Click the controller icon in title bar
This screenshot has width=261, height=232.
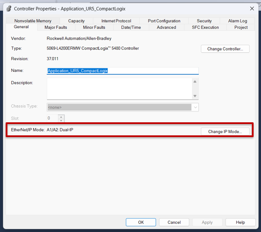click(9, 9)
